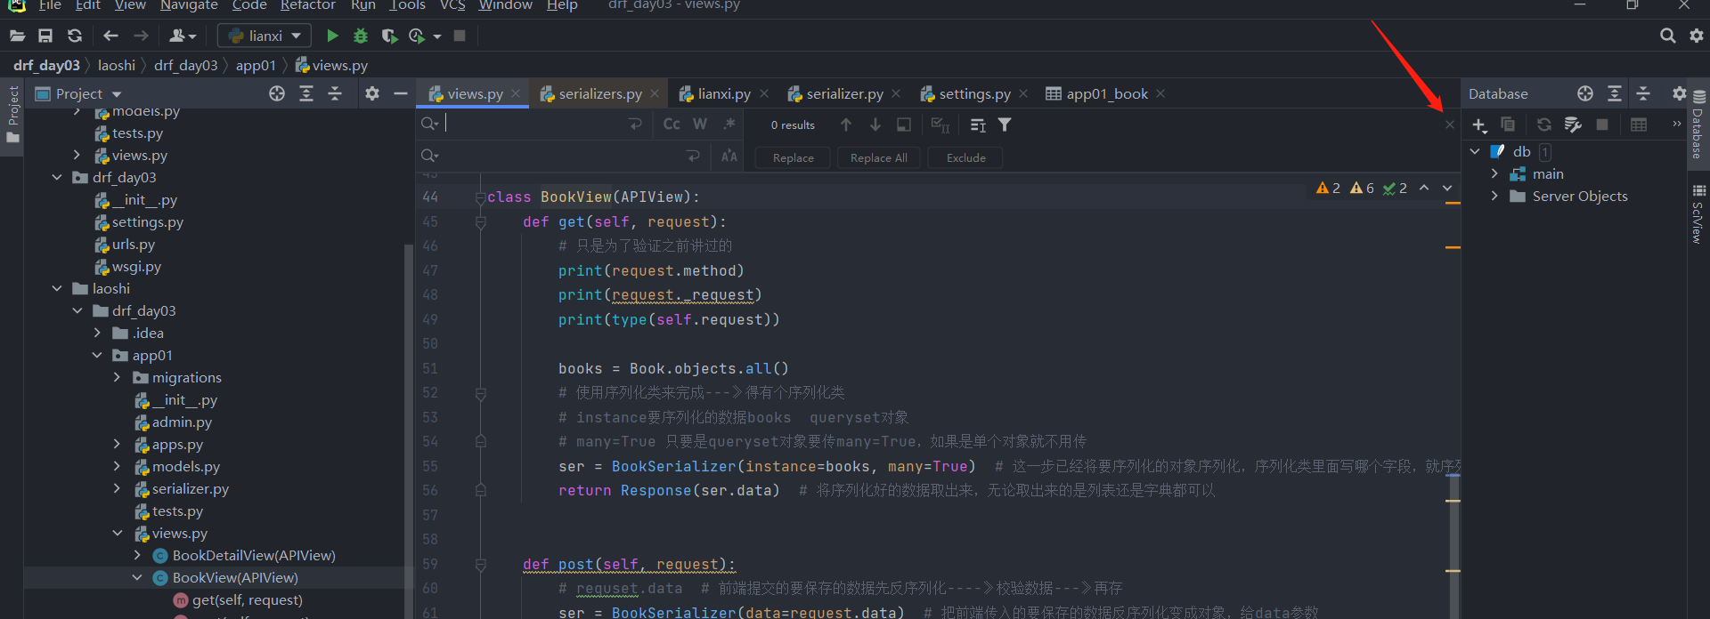Run the lianxi configuration with green play
The image size is (1710, 619).
332,36
